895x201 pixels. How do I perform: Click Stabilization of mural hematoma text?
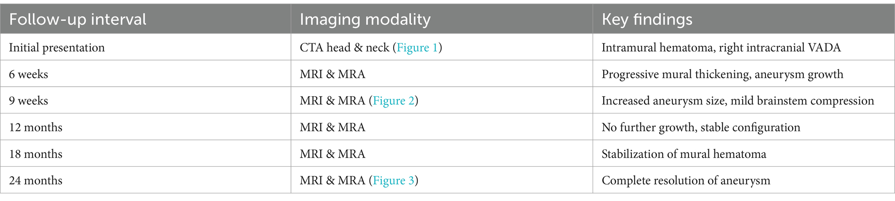click(684, 154)
